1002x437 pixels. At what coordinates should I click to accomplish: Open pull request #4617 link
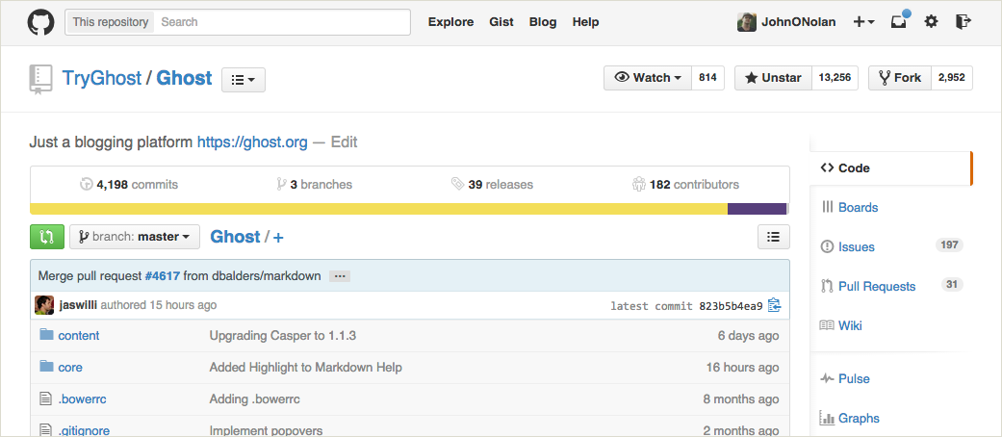click(163, 276)
